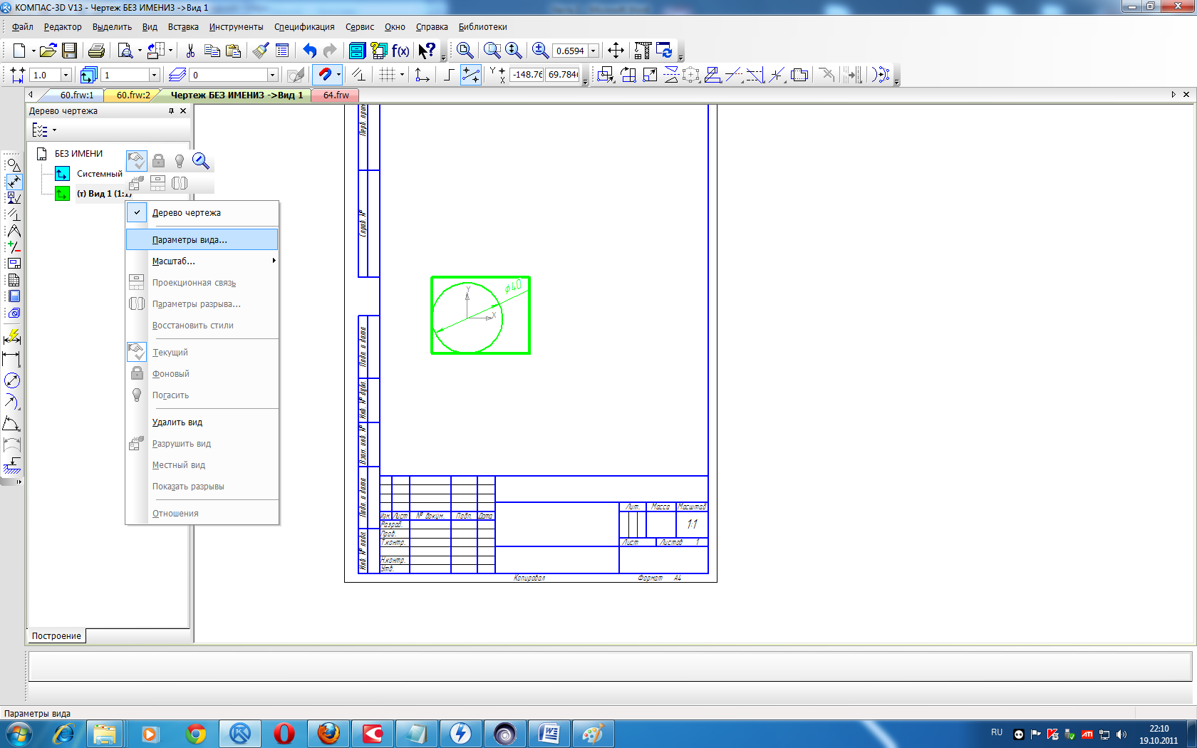Click the context help arrow-question icon
Viewport: 1197px width, 748px height.
pyautogui.click(x=427, y=51)
